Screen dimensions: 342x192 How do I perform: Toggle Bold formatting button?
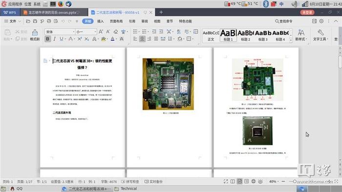pos(47,39)
